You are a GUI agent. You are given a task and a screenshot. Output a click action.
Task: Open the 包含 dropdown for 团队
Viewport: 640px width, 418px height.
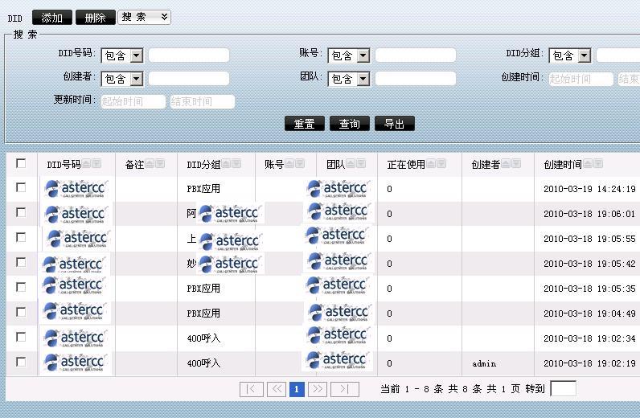349,79
